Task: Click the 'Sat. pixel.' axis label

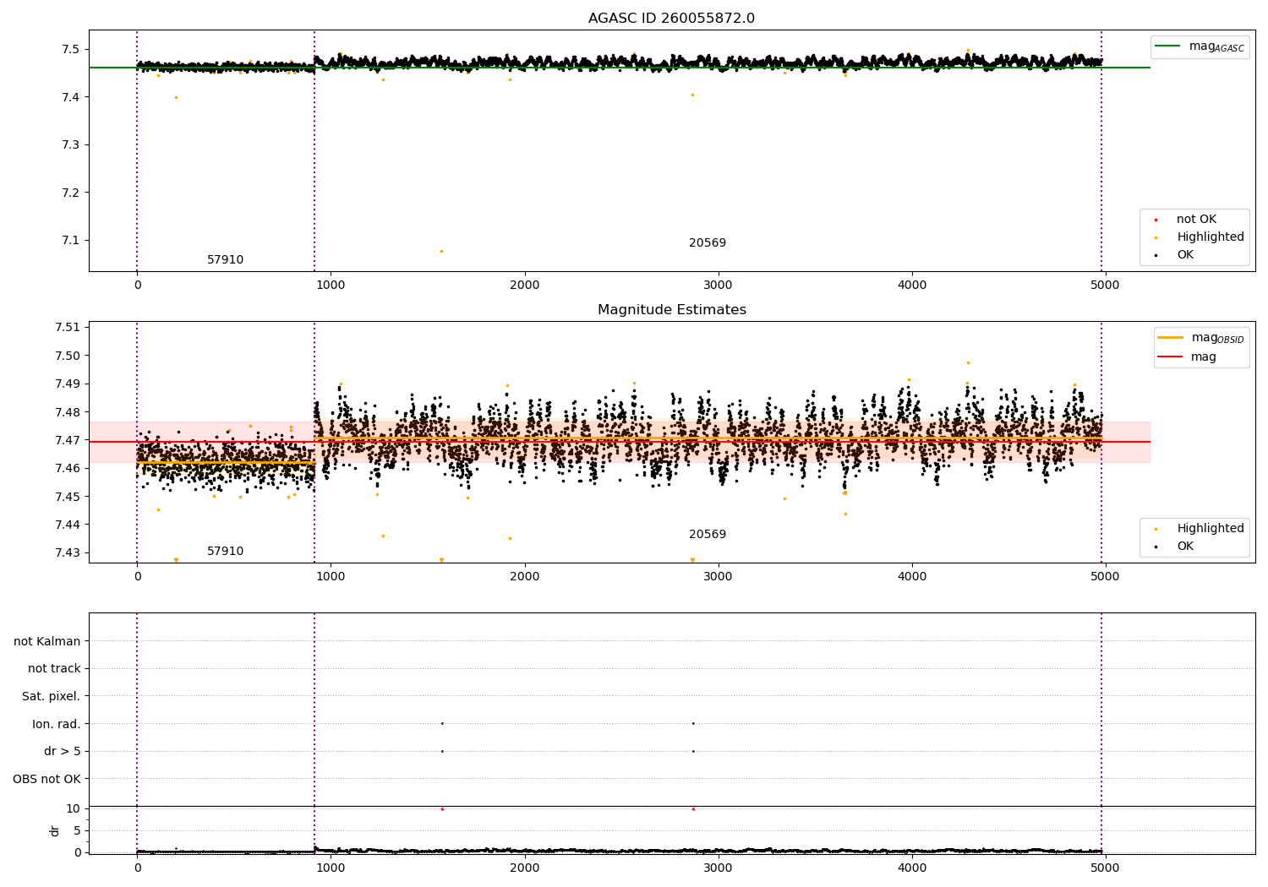Action: (x=51, y=696)
